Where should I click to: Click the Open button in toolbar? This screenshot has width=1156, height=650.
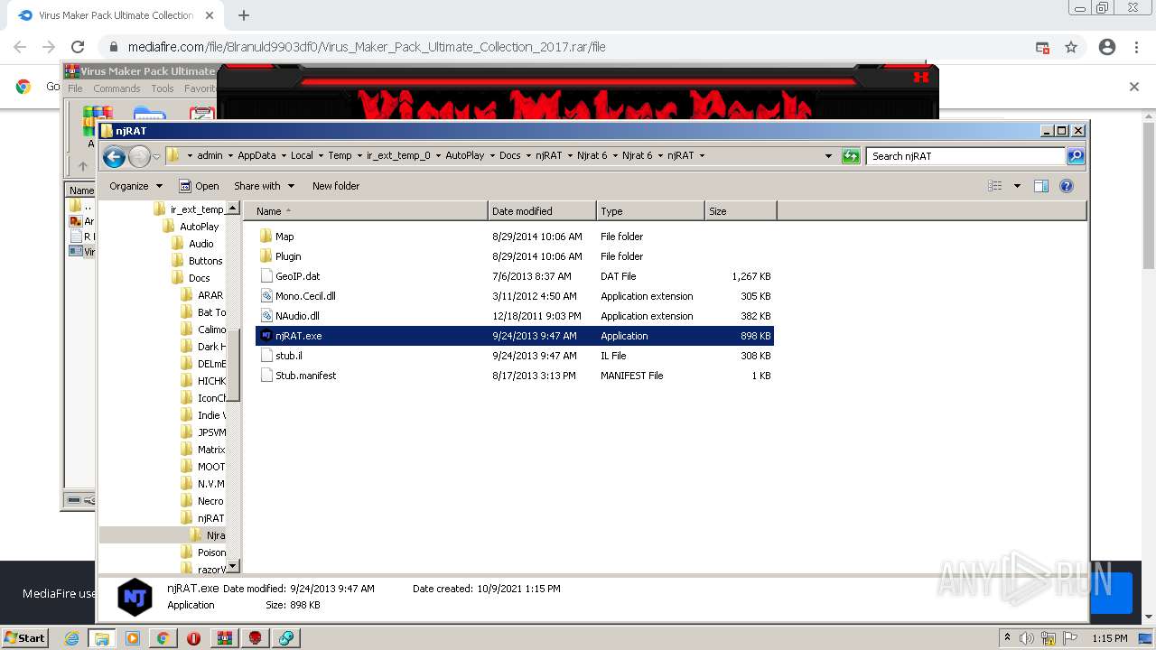[199, 186]
